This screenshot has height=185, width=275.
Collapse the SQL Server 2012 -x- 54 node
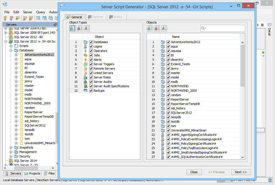(6, 42)
